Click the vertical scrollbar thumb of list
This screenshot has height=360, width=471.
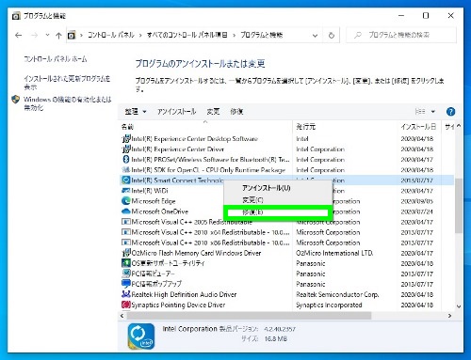tap(459, 206)
